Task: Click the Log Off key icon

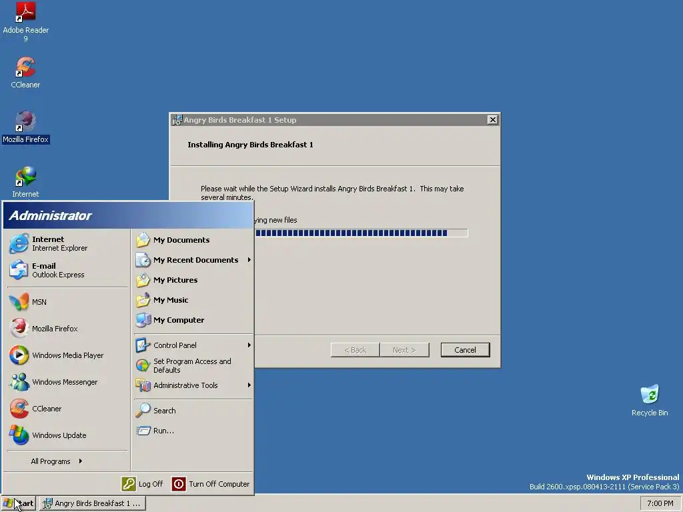Action: click(x=129, y=484)
